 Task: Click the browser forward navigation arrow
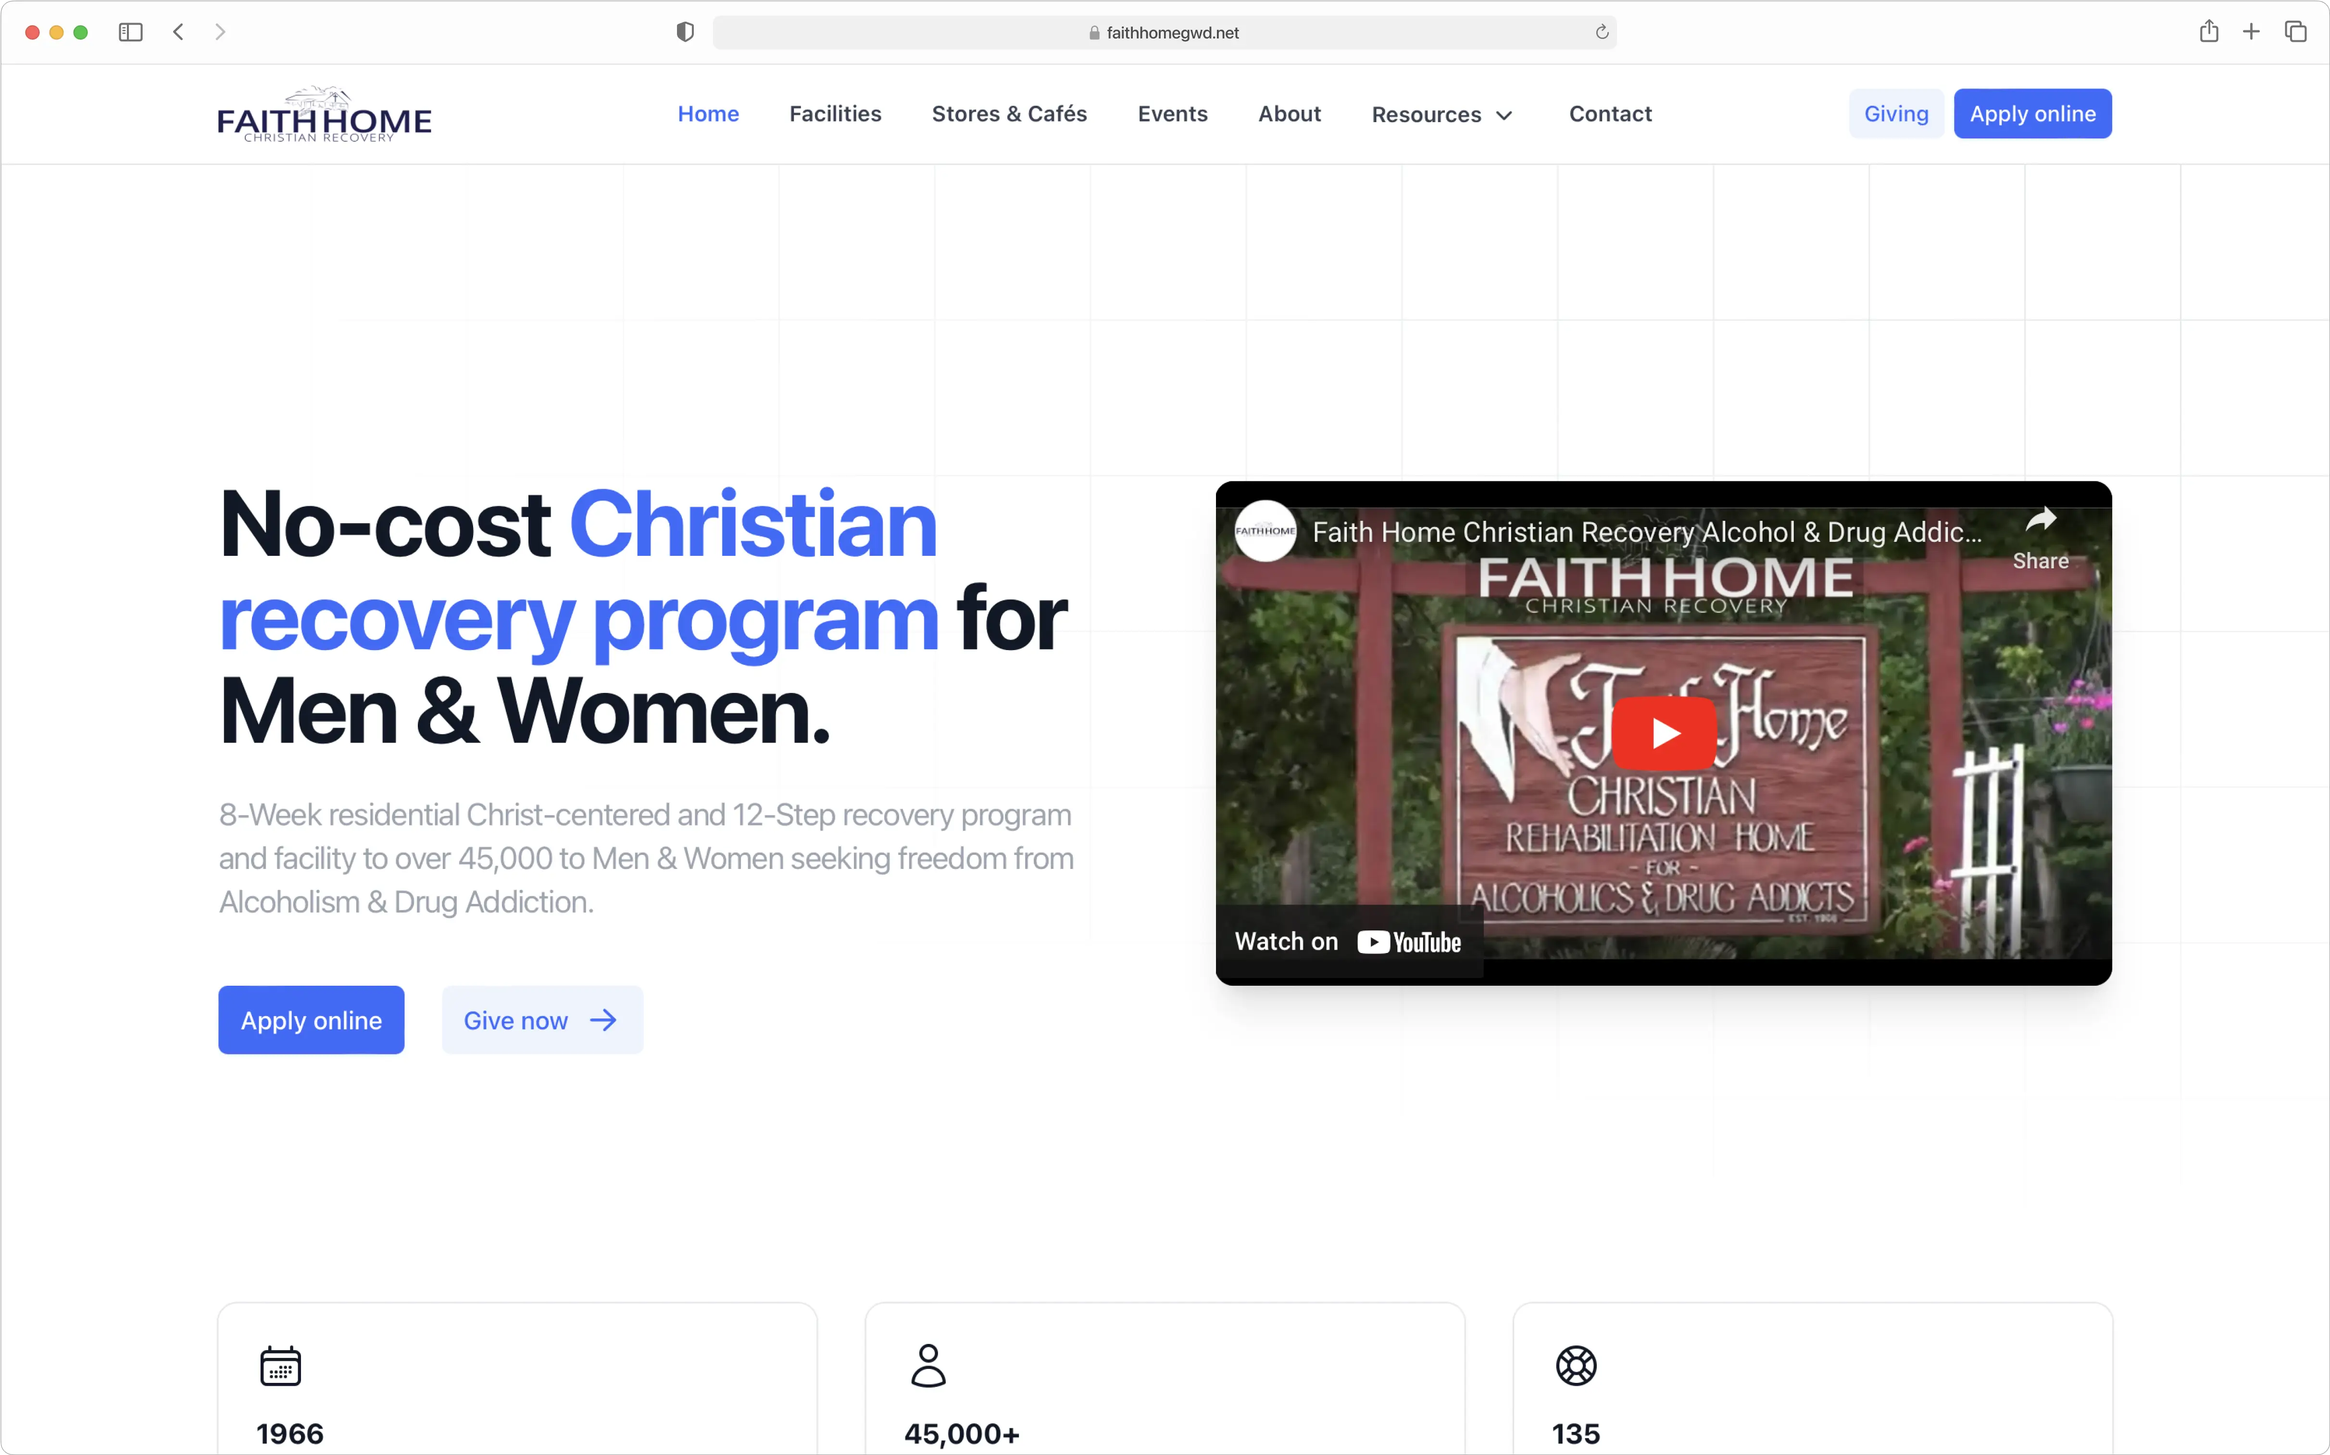click(220, 32)
